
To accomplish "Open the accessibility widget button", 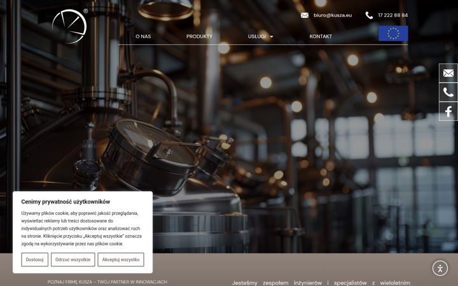I will pyautogui.click(x=440, y=268).
